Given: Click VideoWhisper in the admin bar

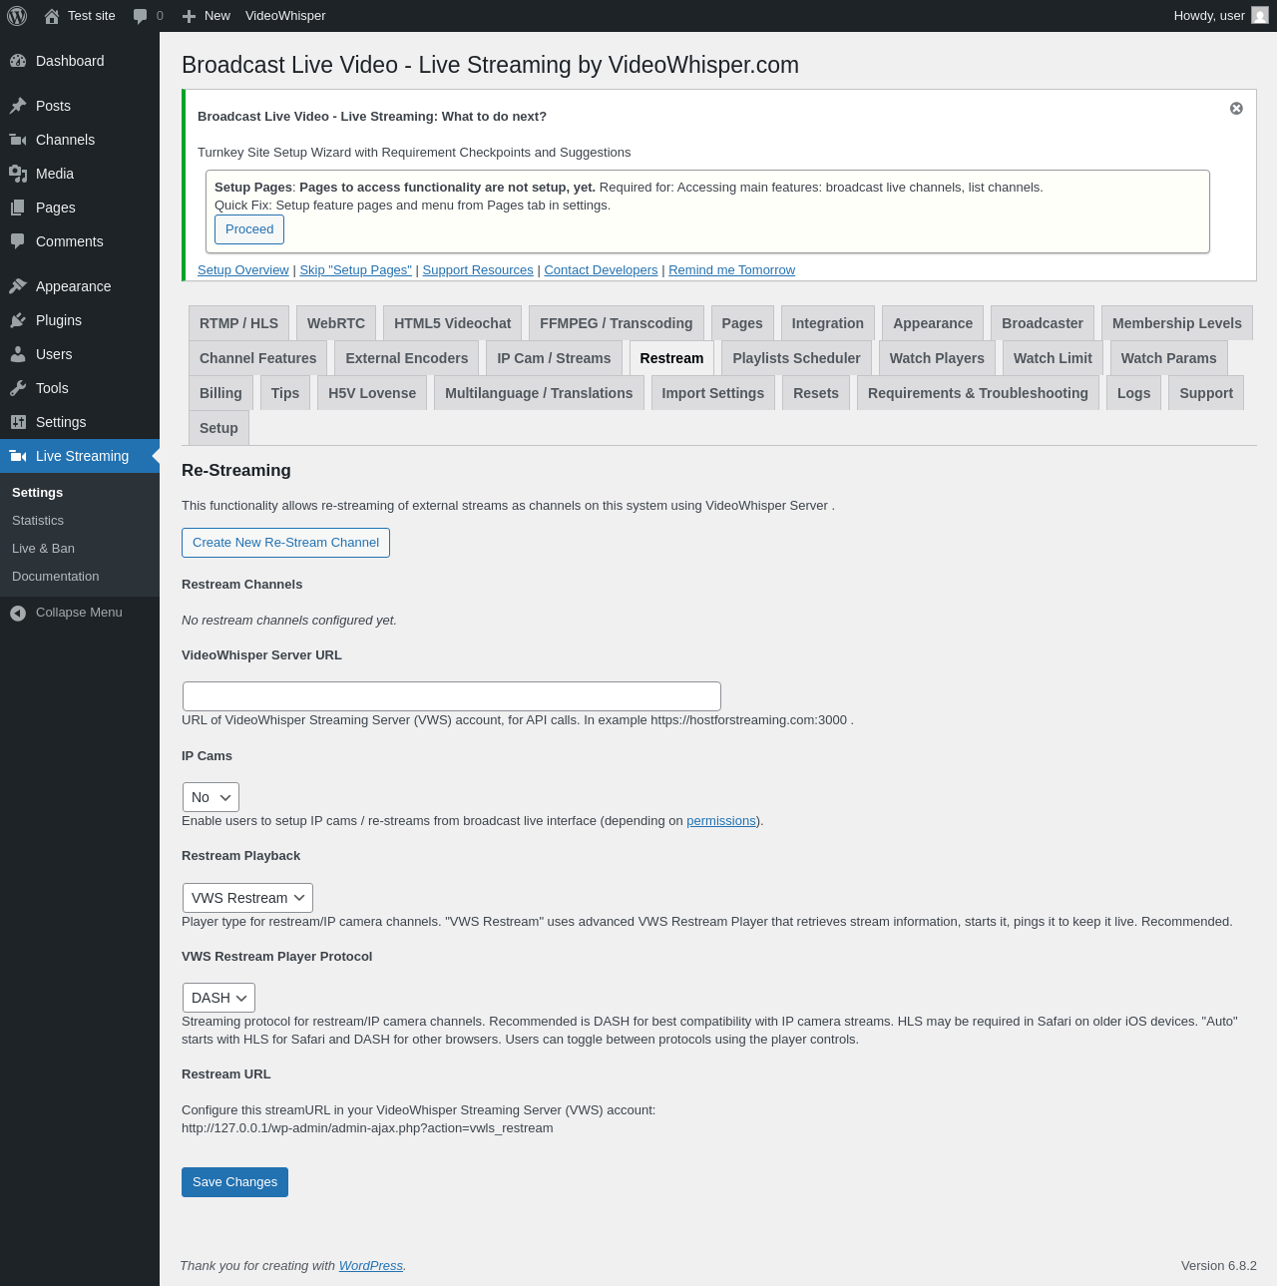Looking at the screenshot, I should pyautogui.click(x=285, y=16).
